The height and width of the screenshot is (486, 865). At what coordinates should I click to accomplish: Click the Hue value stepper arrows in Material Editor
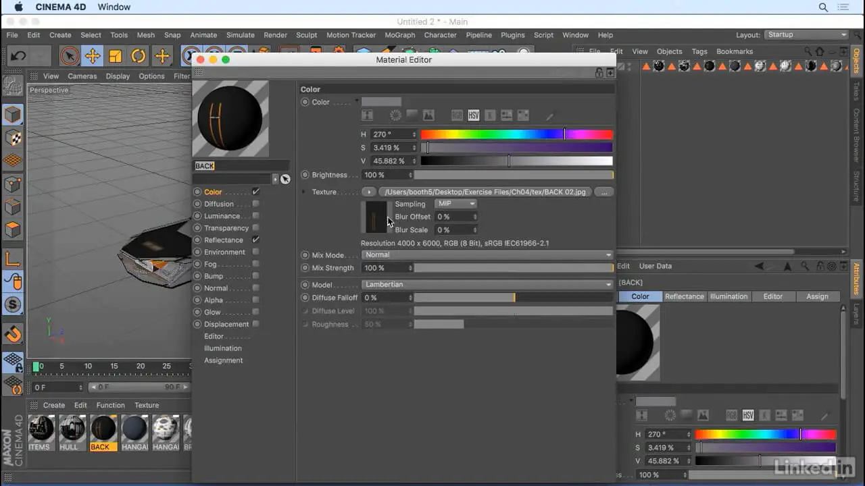click(414, 134)
